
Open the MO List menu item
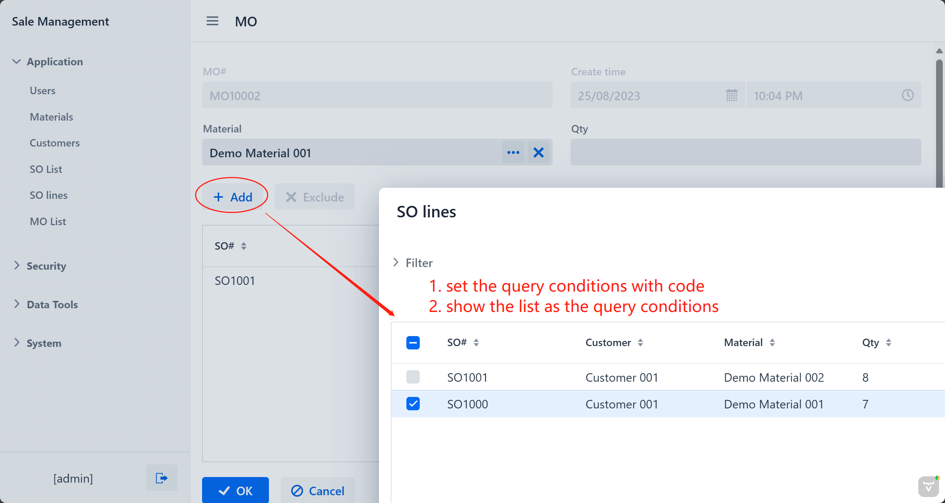coord(48,221)
